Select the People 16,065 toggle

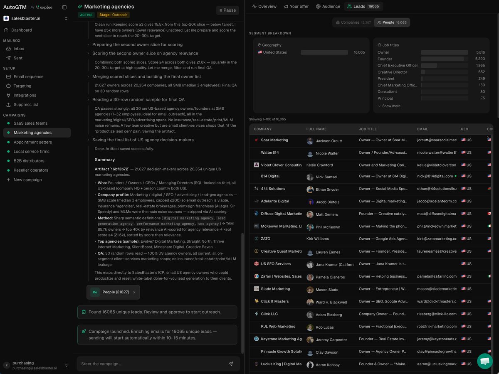[x=392, y=22]
